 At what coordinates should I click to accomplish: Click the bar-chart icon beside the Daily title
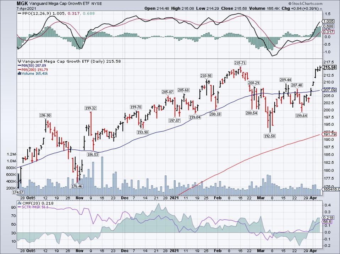coord(20,61)
